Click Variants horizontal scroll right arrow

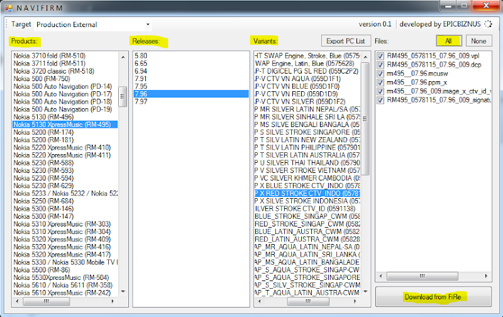coord(355,301)
